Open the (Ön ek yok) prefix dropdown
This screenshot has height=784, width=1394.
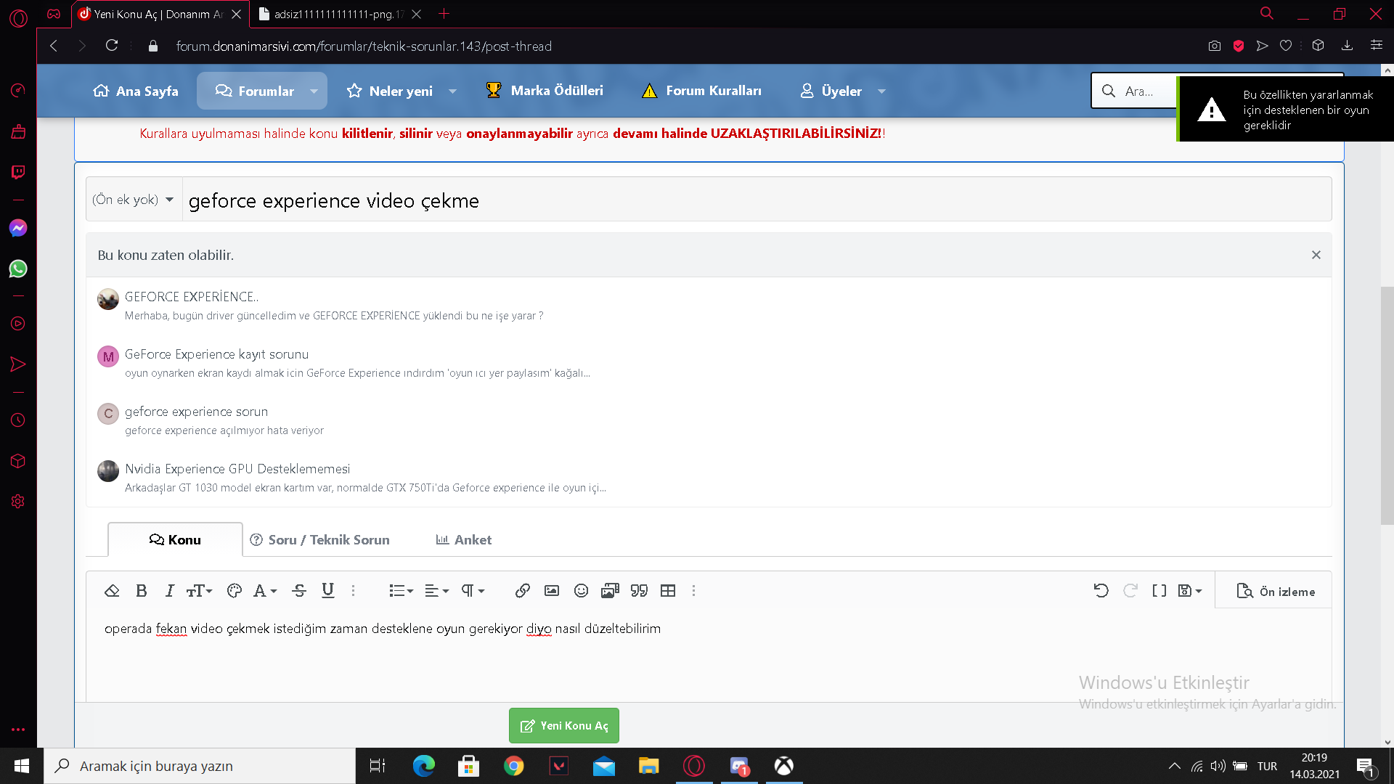pos(134,200)
